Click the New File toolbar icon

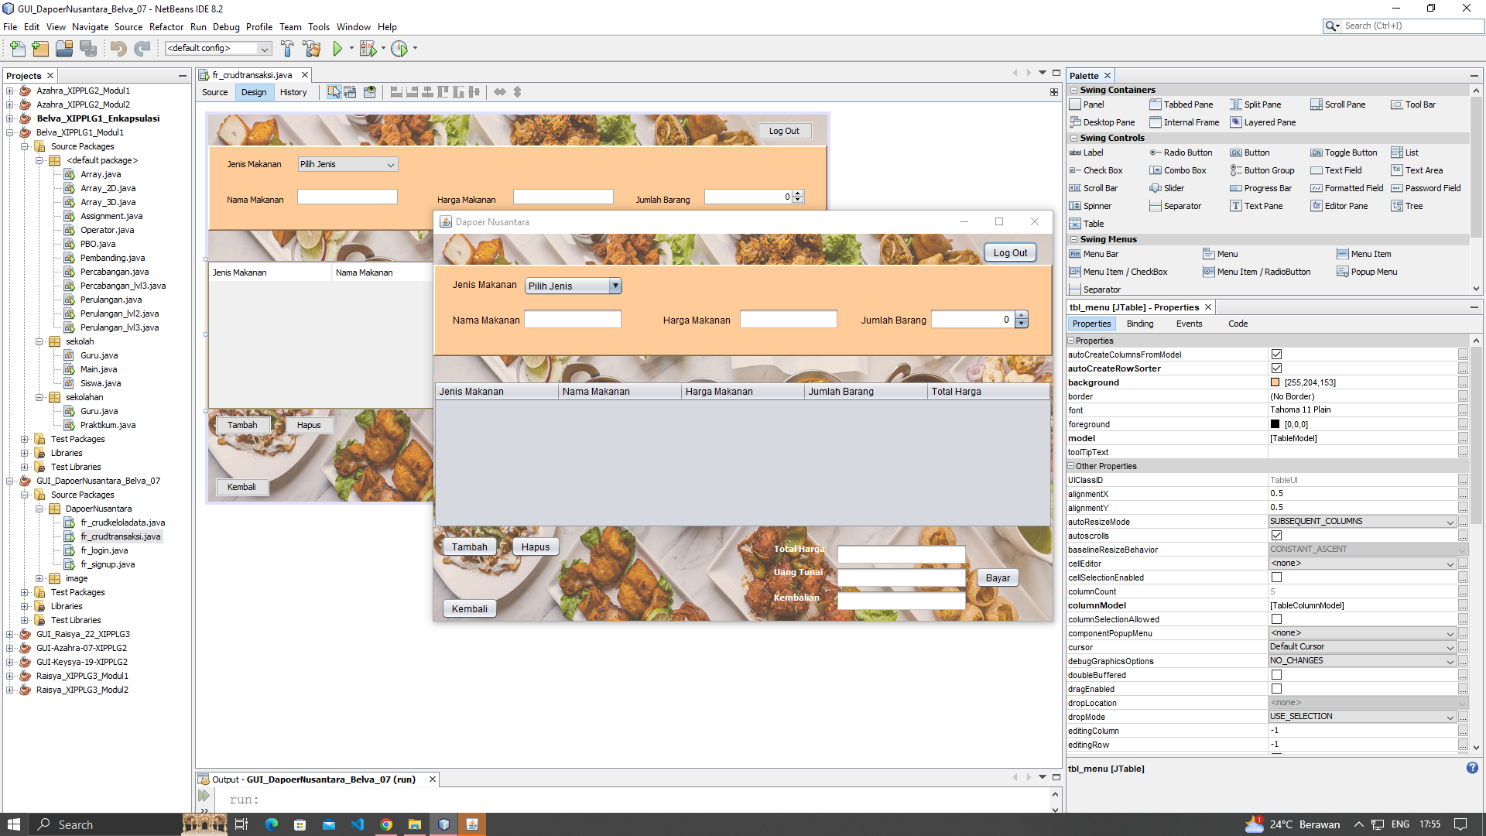coord(17,49)
